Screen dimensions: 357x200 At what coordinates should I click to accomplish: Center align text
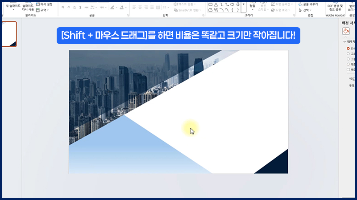tap(140, 8)
